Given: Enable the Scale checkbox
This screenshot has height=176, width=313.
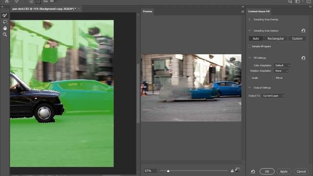Looking at the screenshot, I should 249,78.
